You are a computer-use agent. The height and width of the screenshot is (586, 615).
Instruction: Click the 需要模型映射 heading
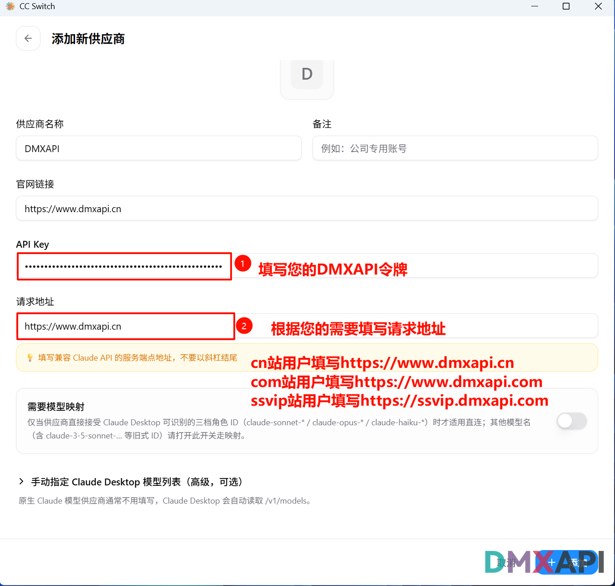(x=56, y=407)
